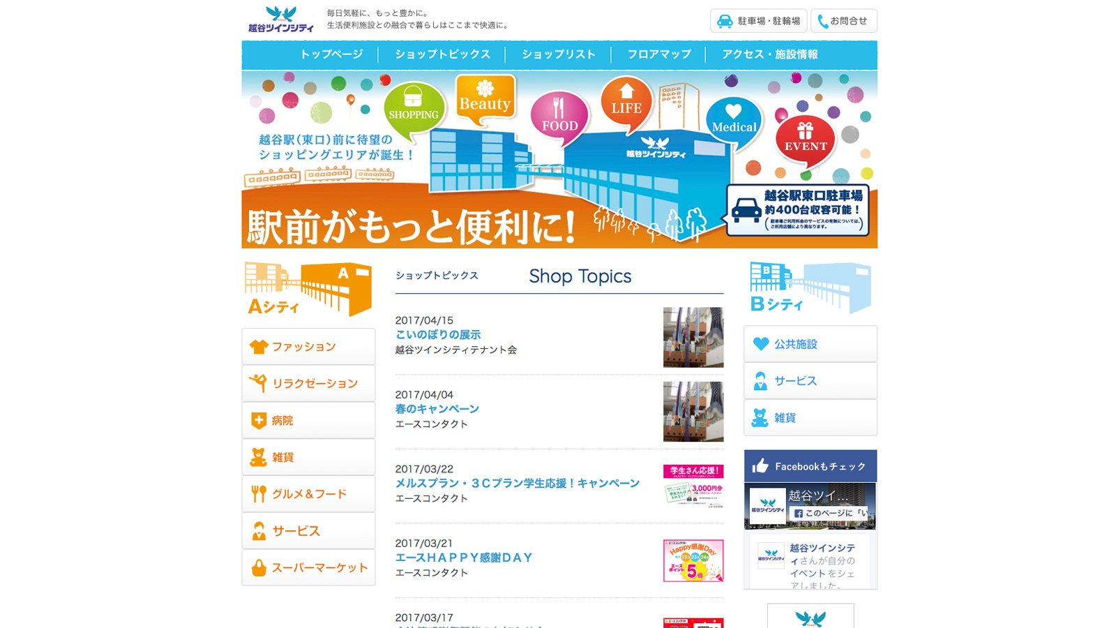Open ファッション category in A City
The width and height of the screenshot is (1116, 628).
pos(308,347)
